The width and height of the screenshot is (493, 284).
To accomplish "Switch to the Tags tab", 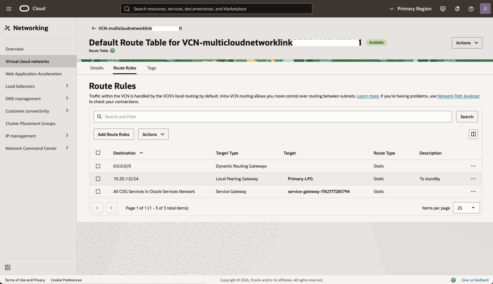I will tap(151, 68).
